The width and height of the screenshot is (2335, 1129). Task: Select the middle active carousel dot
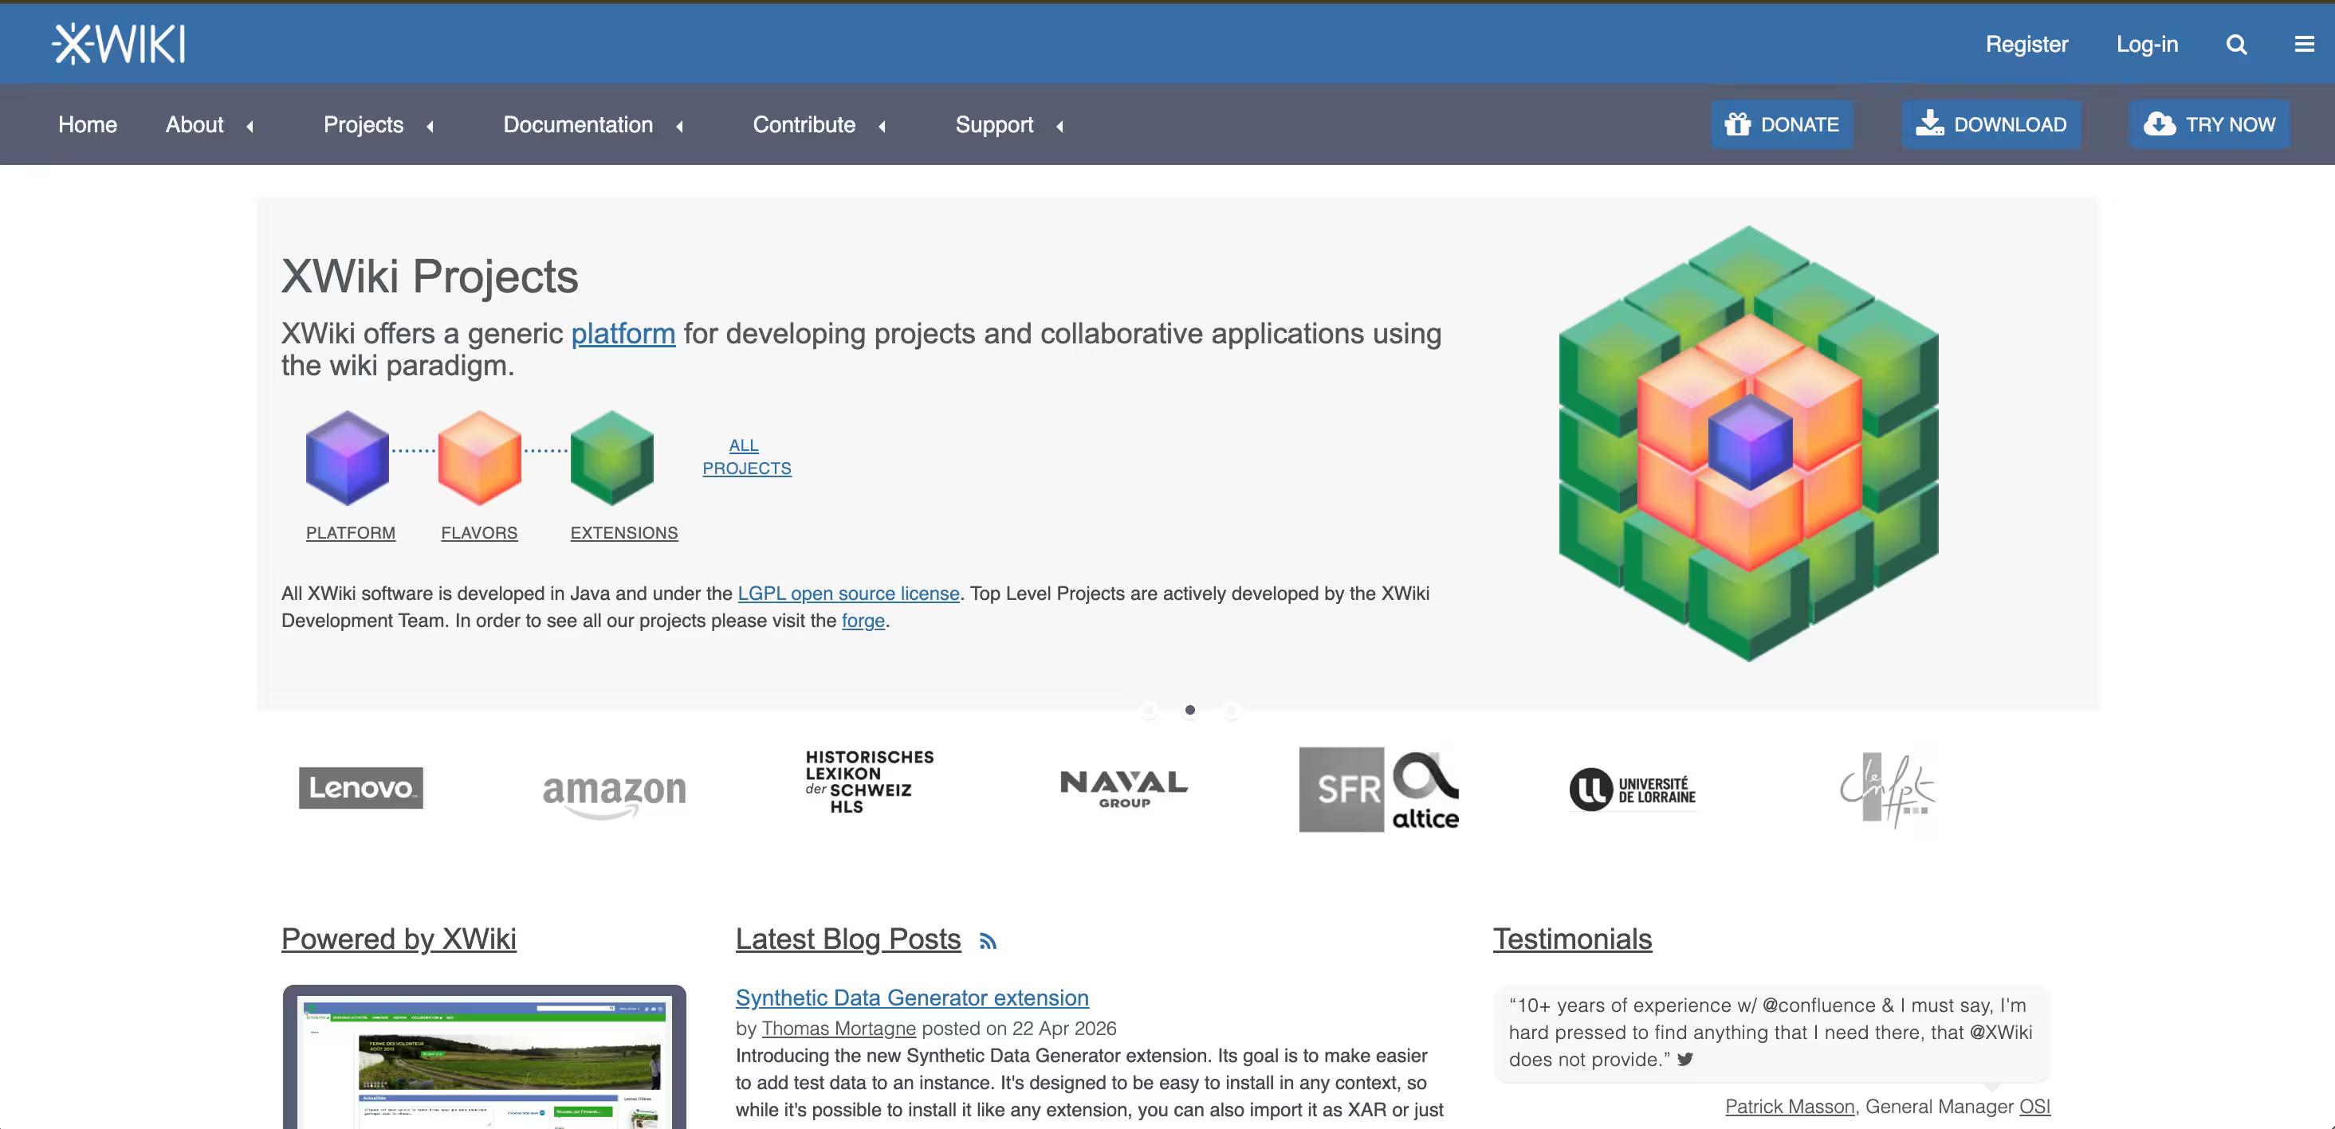1189,709
